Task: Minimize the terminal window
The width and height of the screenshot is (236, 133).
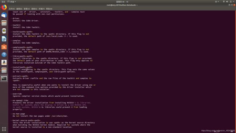Action: [229, 5]
